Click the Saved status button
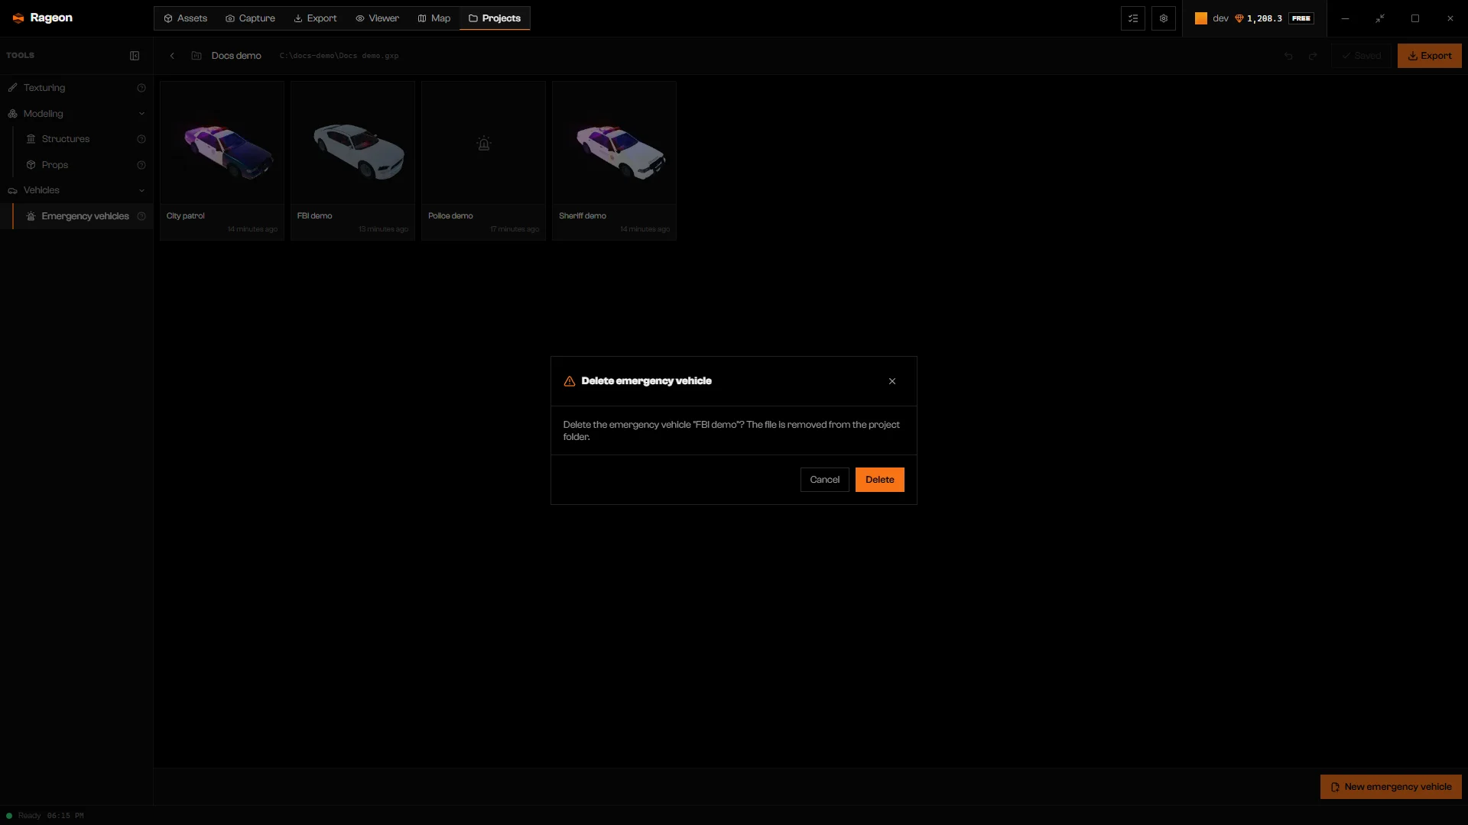This screenshot has width=1468, height=825. click(x=1361, y=56)
